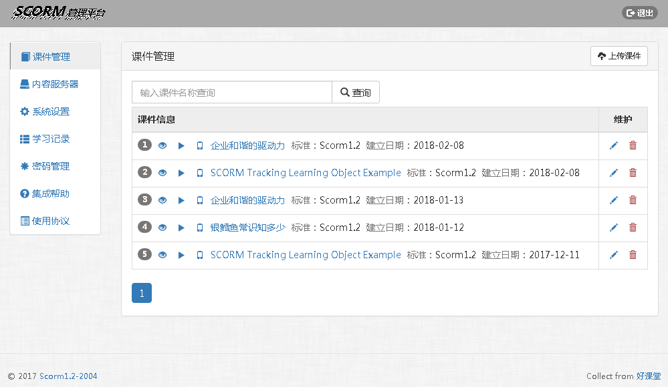Click the eye preview icon in row 5

click(x=162, y=255)
